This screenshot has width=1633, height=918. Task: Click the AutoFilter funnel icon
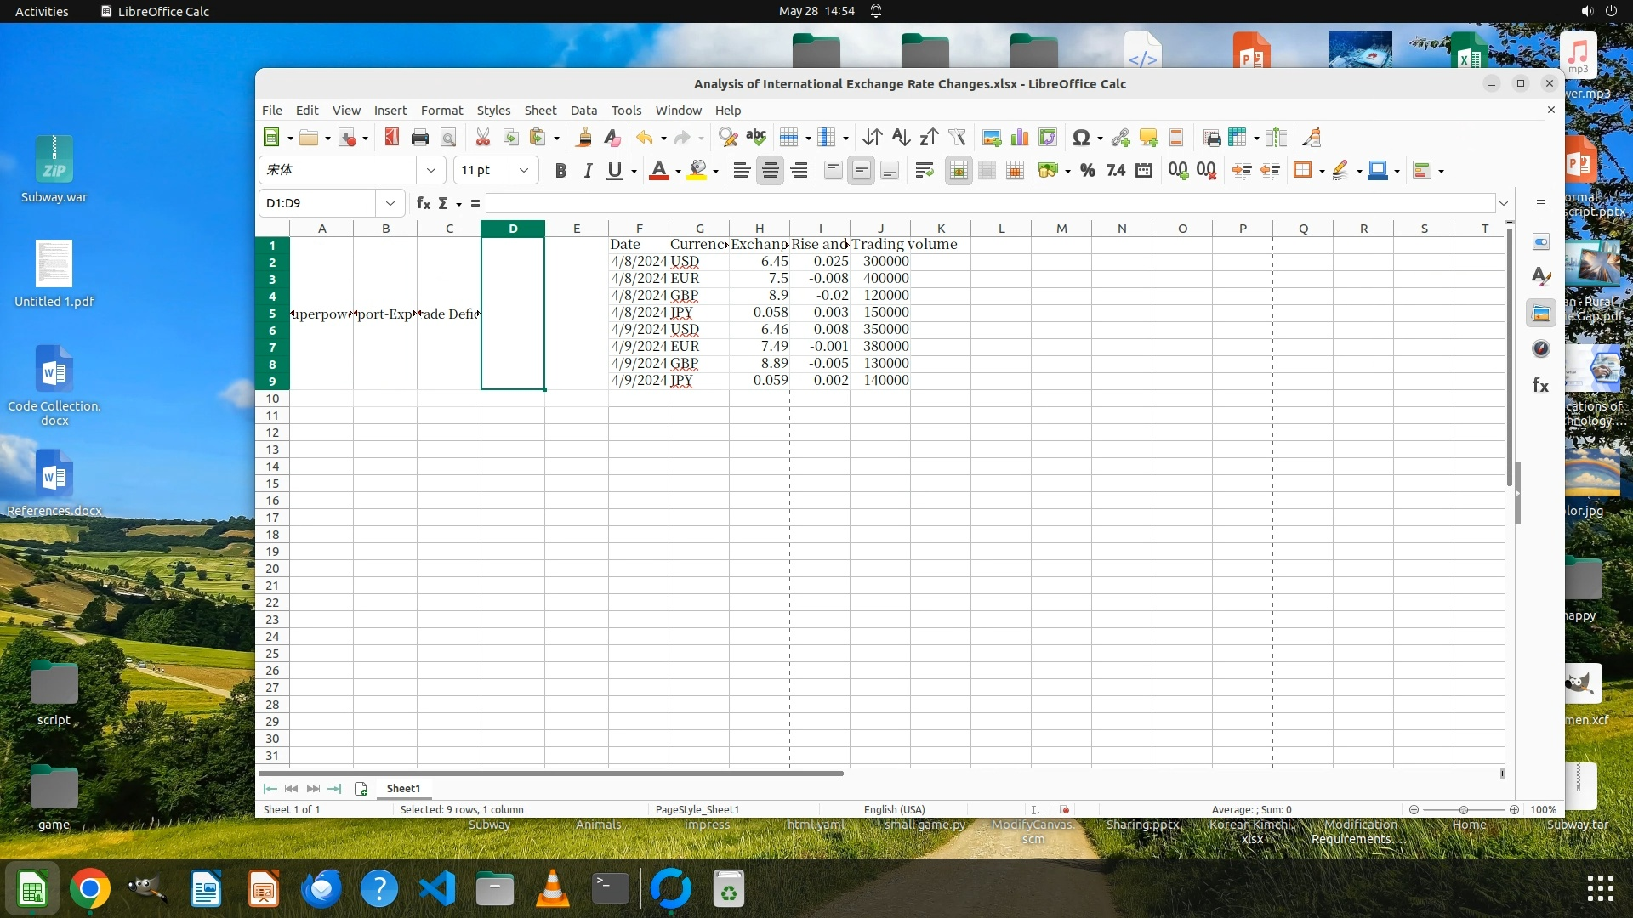coord(957,138)
